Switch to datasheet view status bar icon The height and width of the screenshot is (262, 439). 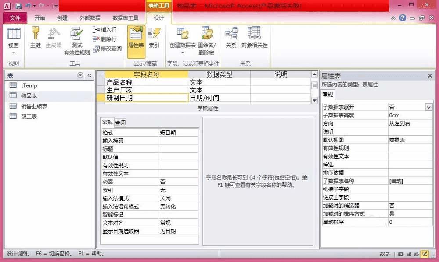[401, 254]
